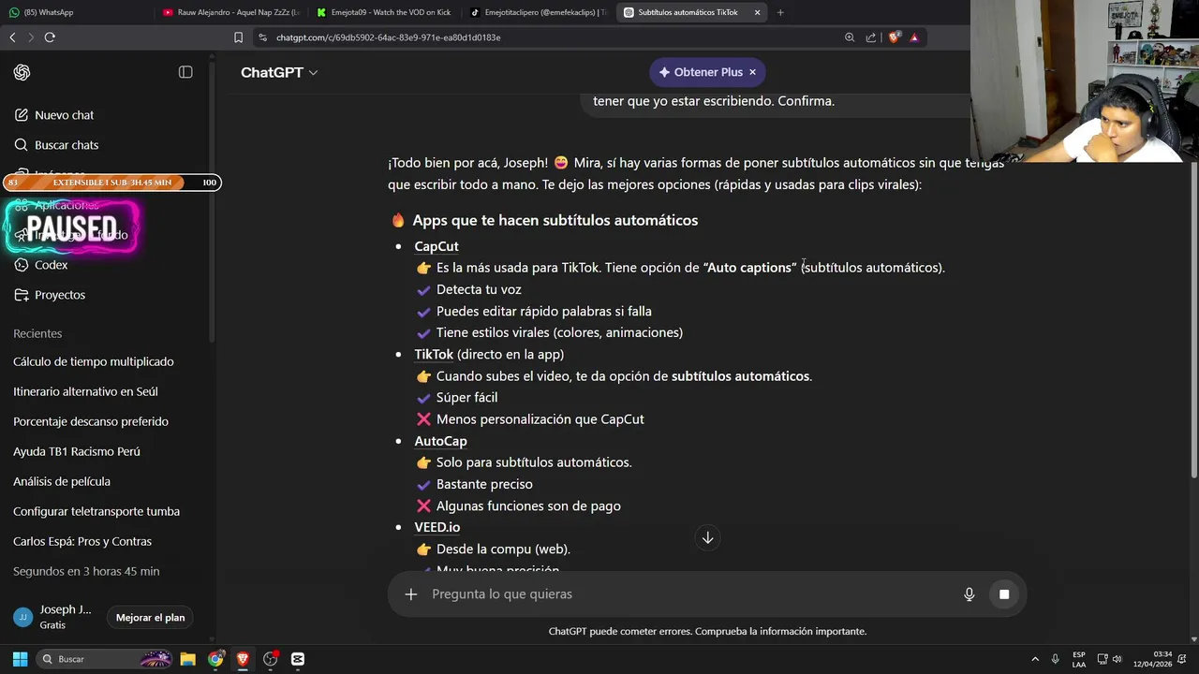Open Brave Shields lion icon
This screenshot has width=1199, height=674.
pos(894,37)
